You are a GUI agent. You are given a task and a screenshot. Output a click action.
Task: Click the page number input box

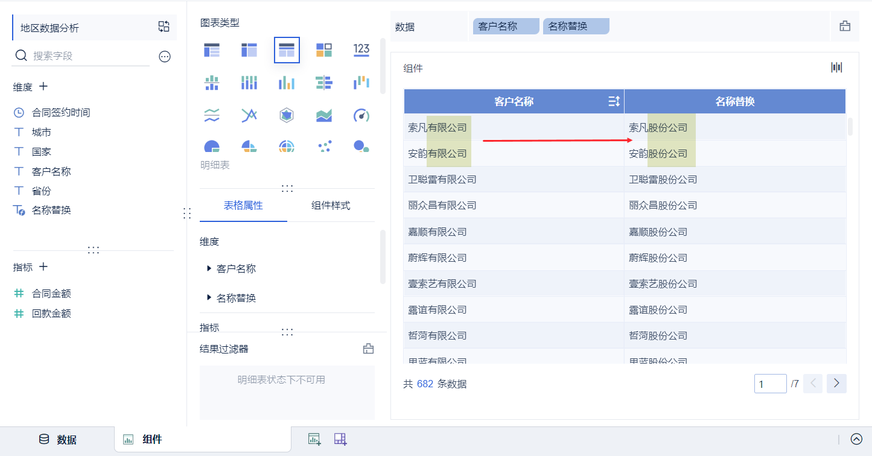771,384
